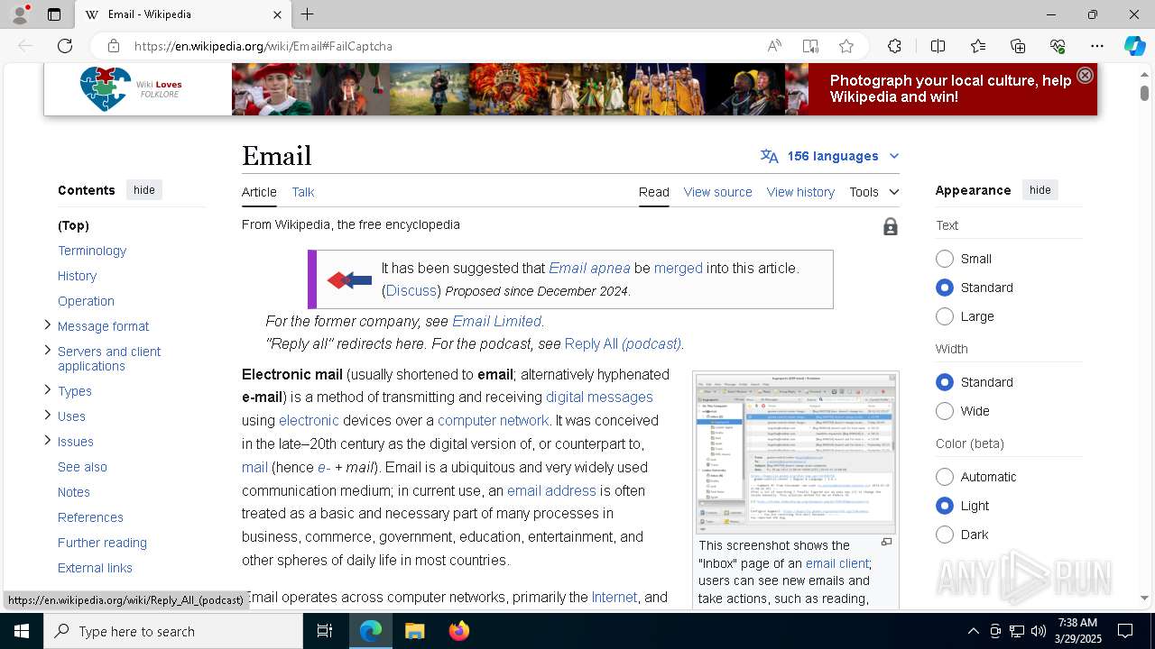Toggle Split screen icon
The image size is (1155, 649).
938,46
